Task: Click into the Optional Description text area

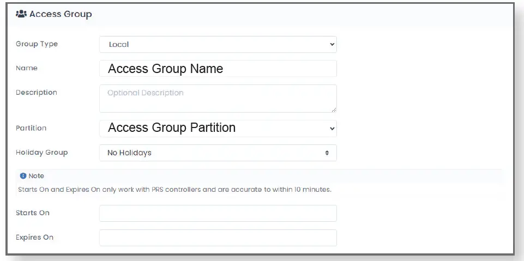Action: pos(218,98)
